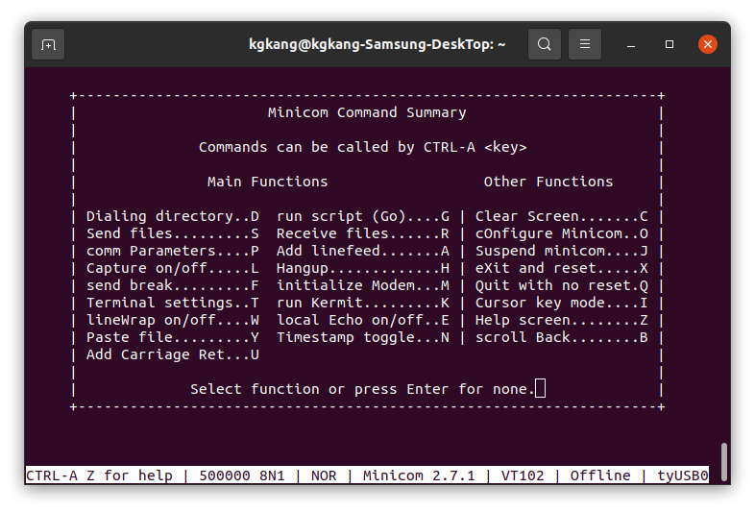Click the Suspend minicom entry
755x512 pixels.
point(561,251)
